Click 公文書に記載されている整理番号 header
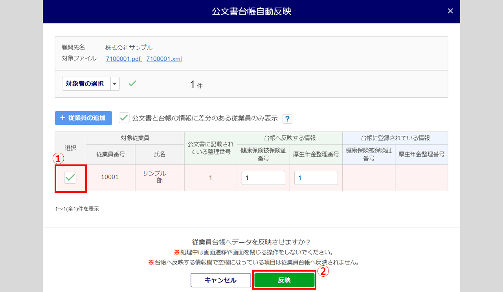This screenshot has width=503, height=292. pyautogui.click(x=211, y=148)
